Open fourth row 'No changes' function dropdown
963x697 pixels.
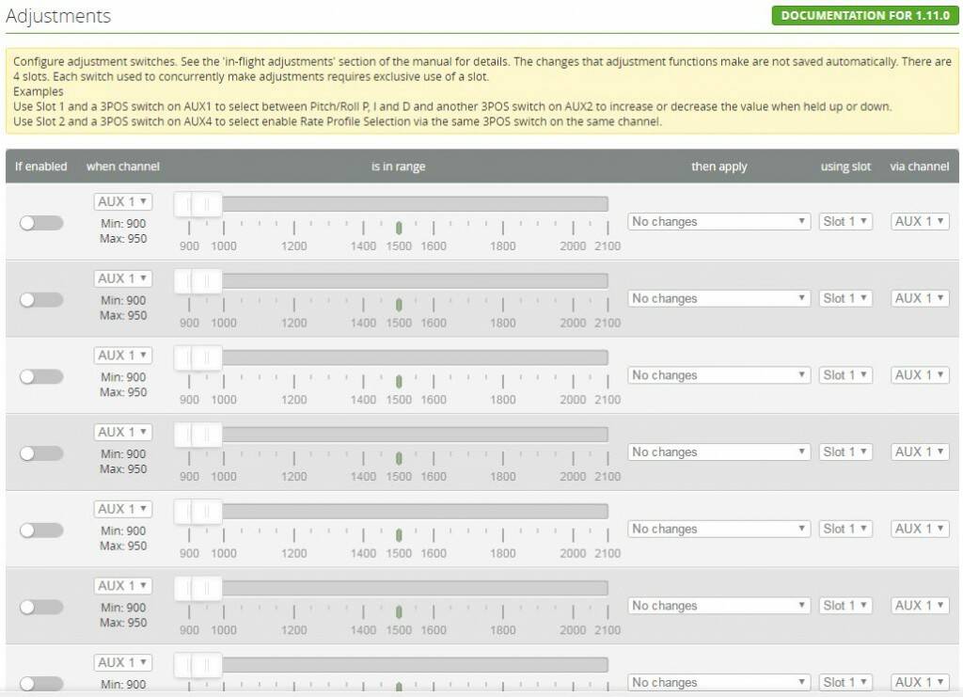(x=718, y=451)
